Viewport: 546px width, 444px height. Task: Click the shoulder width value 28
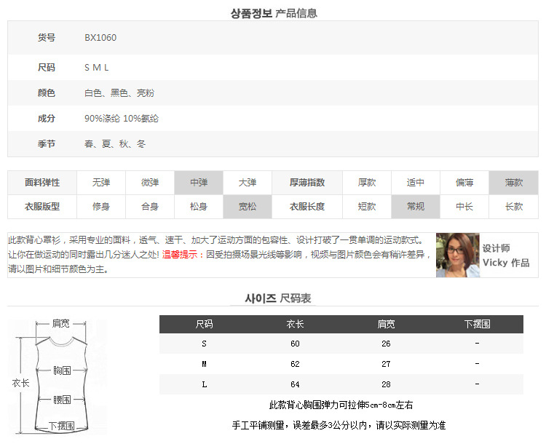386,384
